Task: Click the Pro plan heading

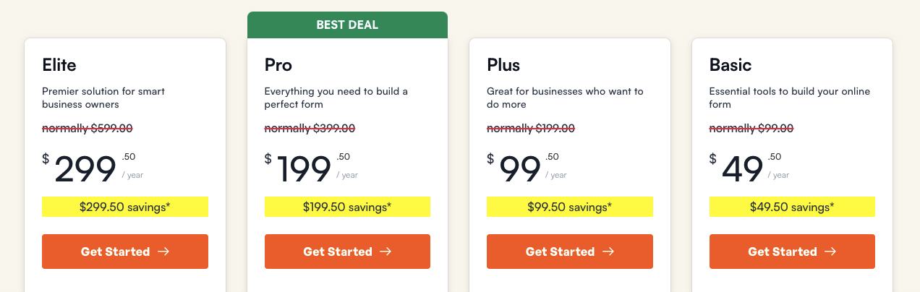Action: point(278,65)
